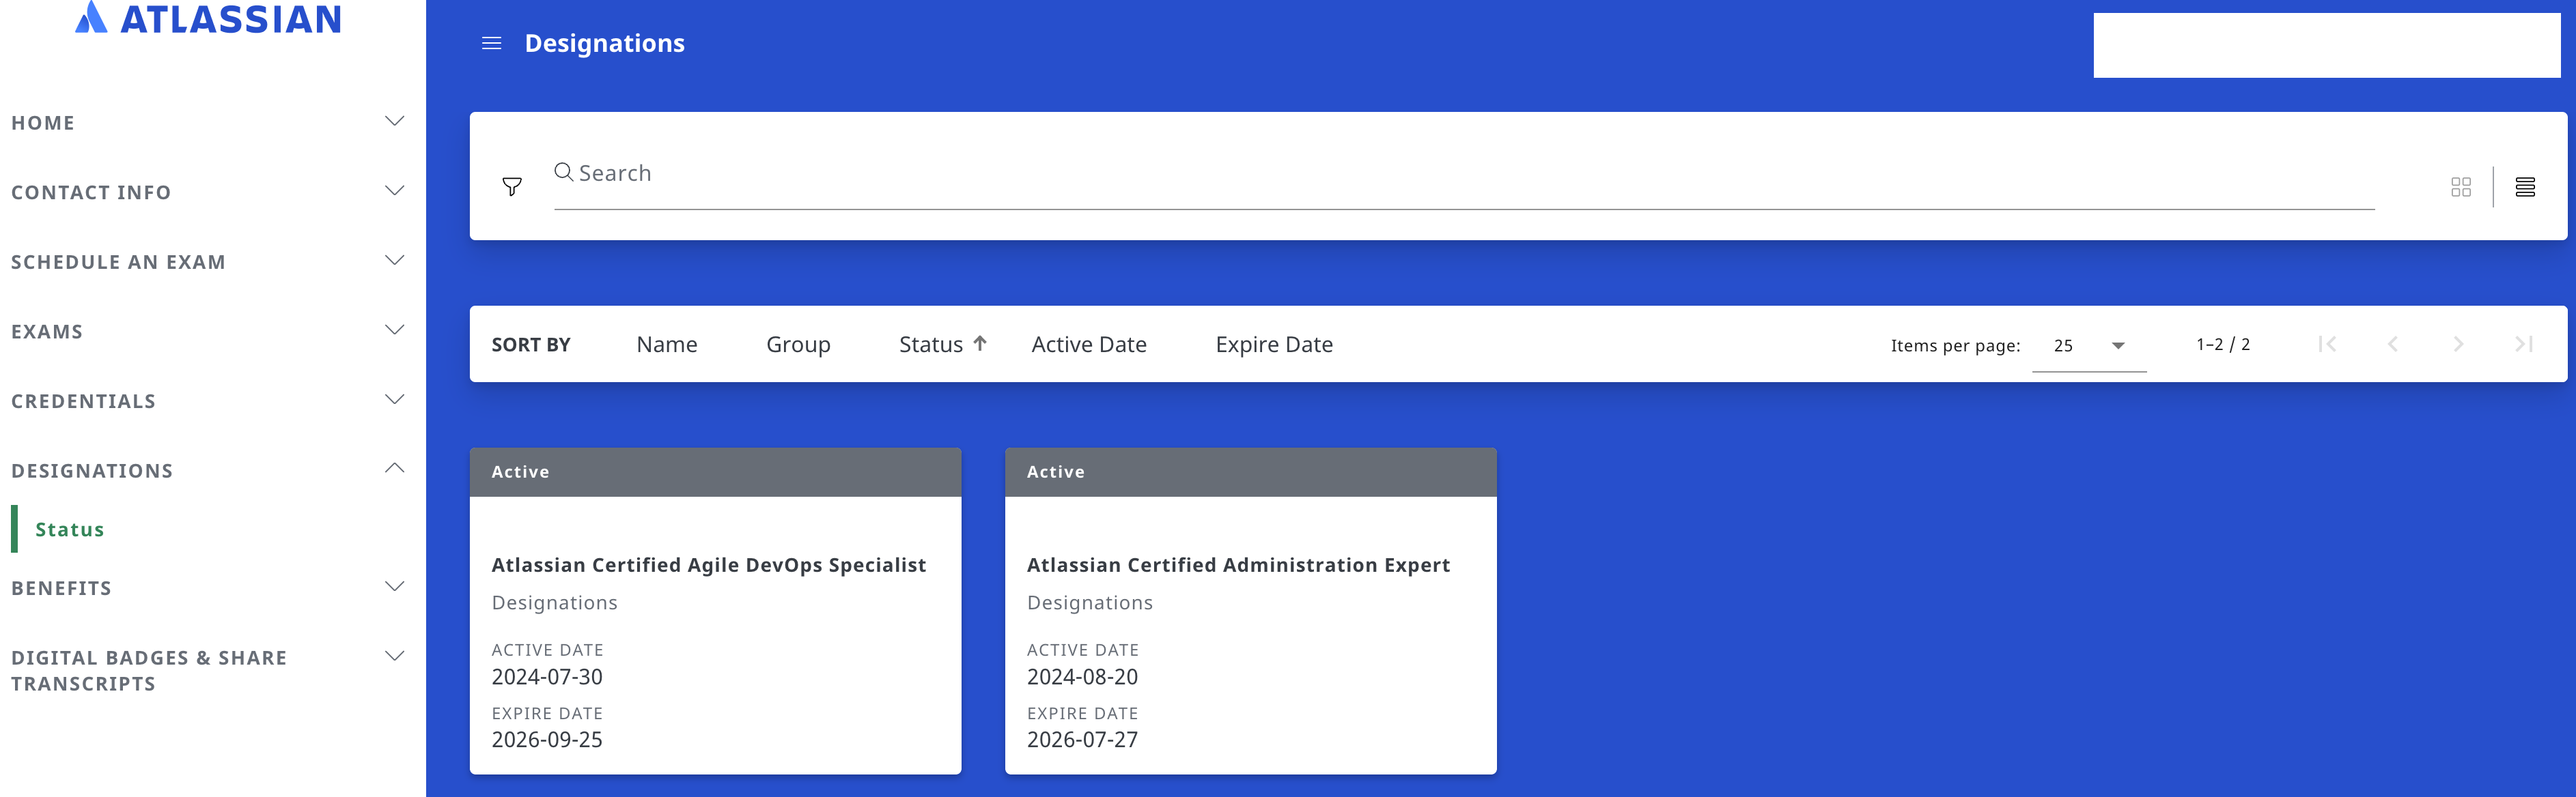
Task: Expand the Contact Info chevron
Action: click(395, 191)
